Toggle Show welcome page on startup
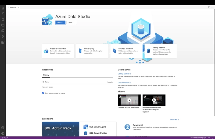The height and width of the screenshot is (139, 215). pyautogui.click(x=43, y=93)
